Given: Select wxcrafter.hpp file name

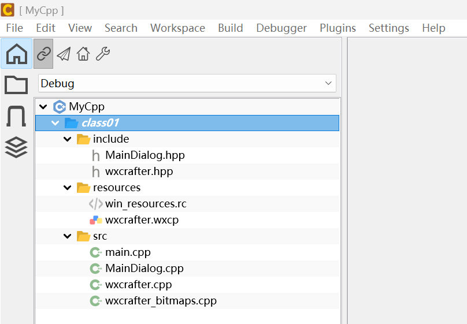Looking at the screenshot, I should (139, 172).
